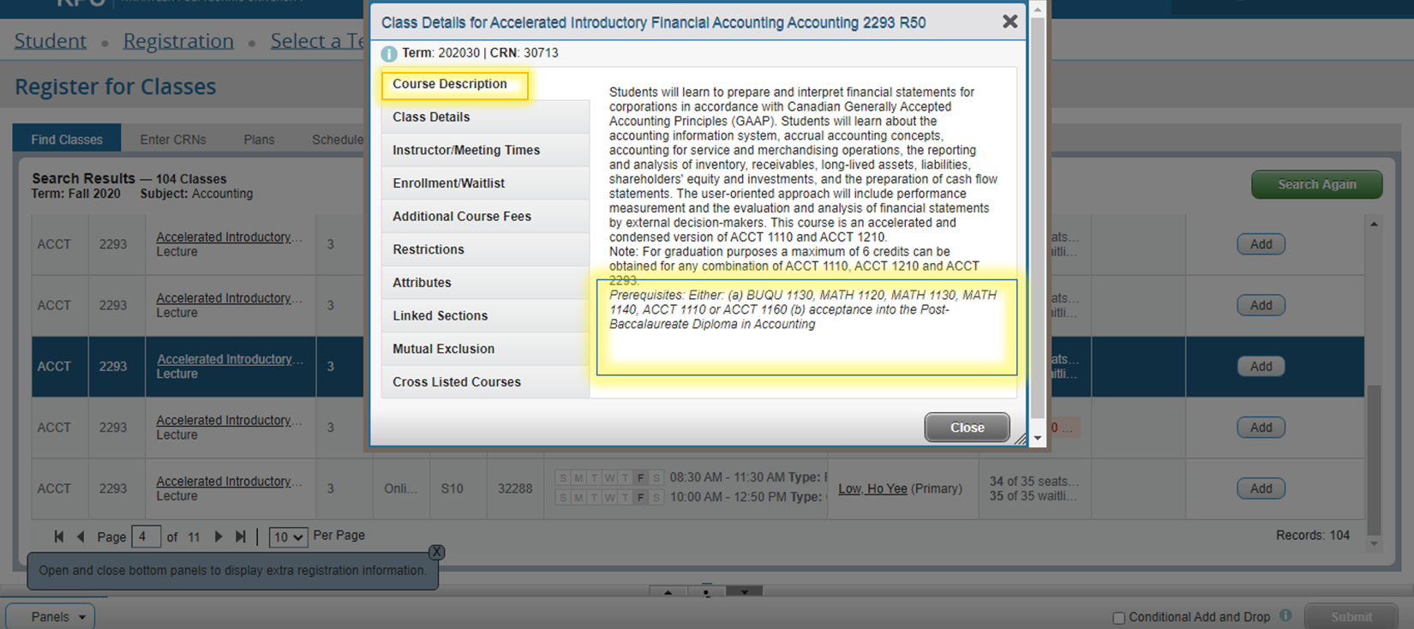Click info icon next to Conditional Add and Drop
1414x629 pixels.
(1285, 615)
